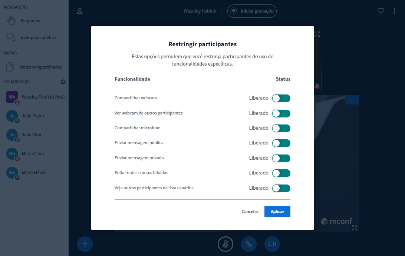Disable Enviar mensagem privada switch
The width and height of the screenshot is (405, 256).
(281, 158)
